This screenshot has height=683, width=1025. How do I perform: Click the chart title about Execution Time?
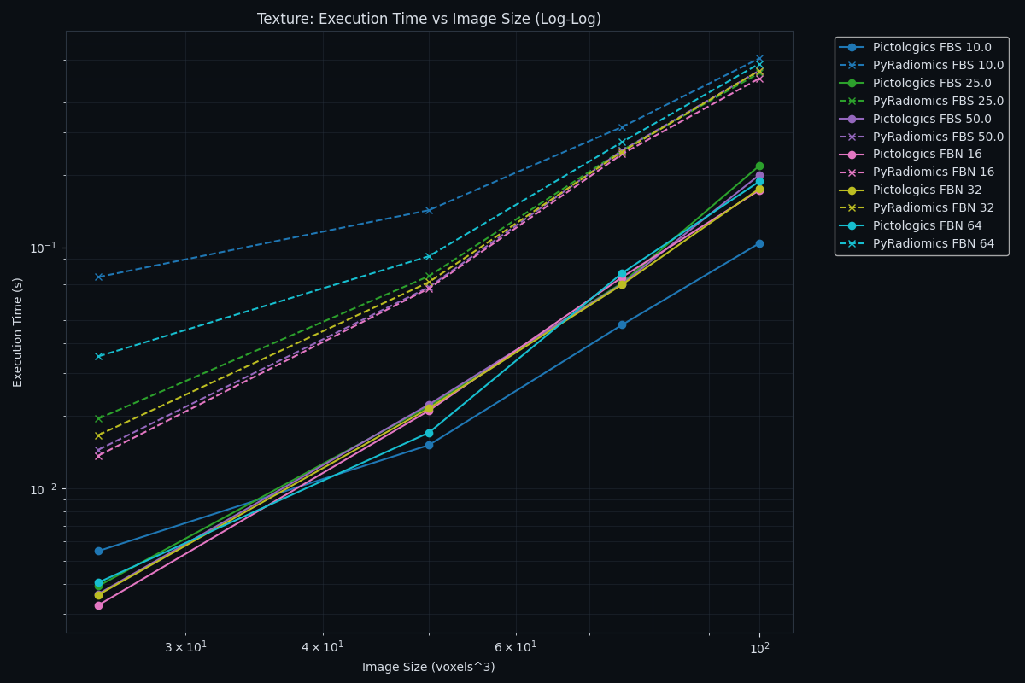click(429, 19)
